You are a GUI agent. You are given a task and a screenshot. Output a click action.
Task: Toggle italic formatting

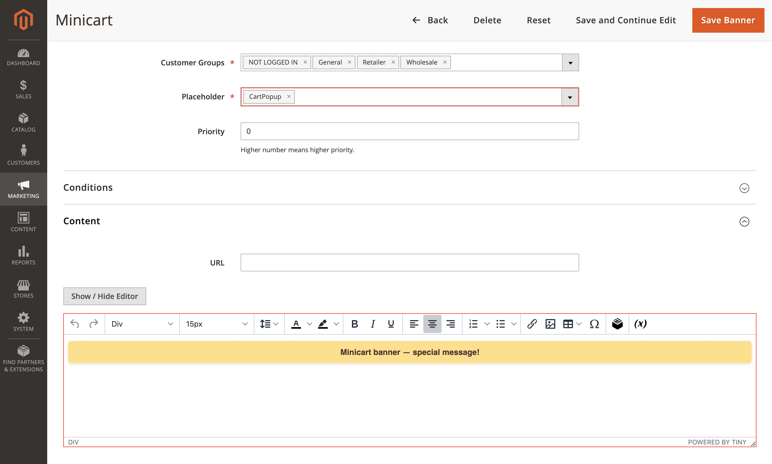(373, 324)
